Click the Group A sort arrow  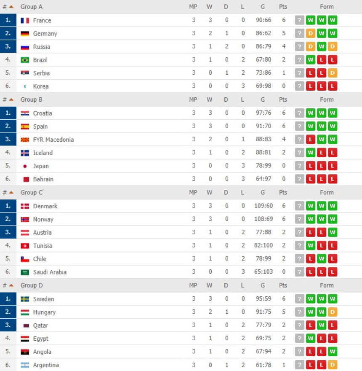11,7
